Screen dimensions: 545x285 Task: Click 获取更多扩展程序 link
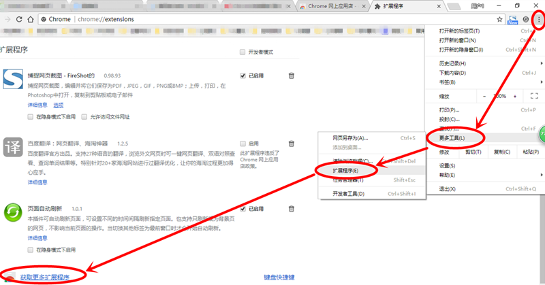45,277
